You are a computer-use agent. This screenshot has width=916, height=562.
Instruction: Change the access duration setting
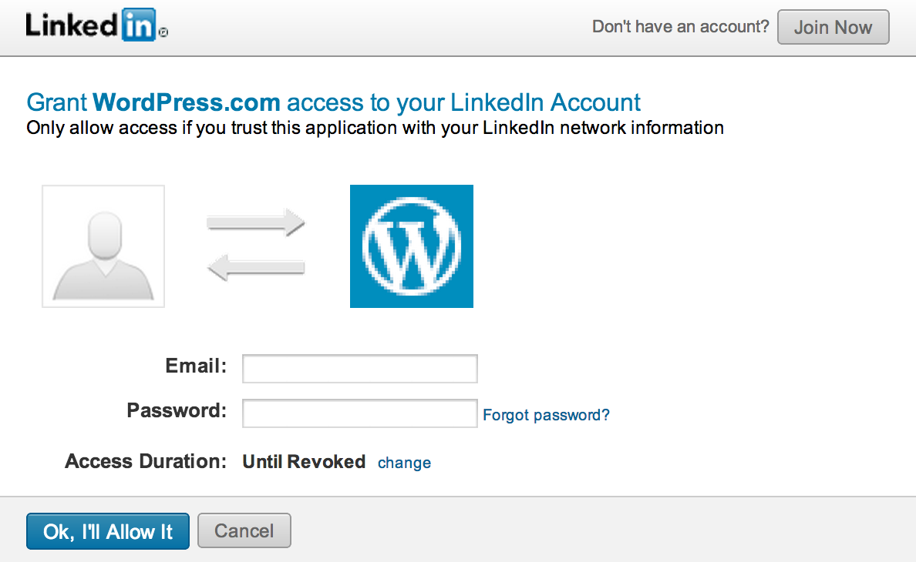[404, 463]
